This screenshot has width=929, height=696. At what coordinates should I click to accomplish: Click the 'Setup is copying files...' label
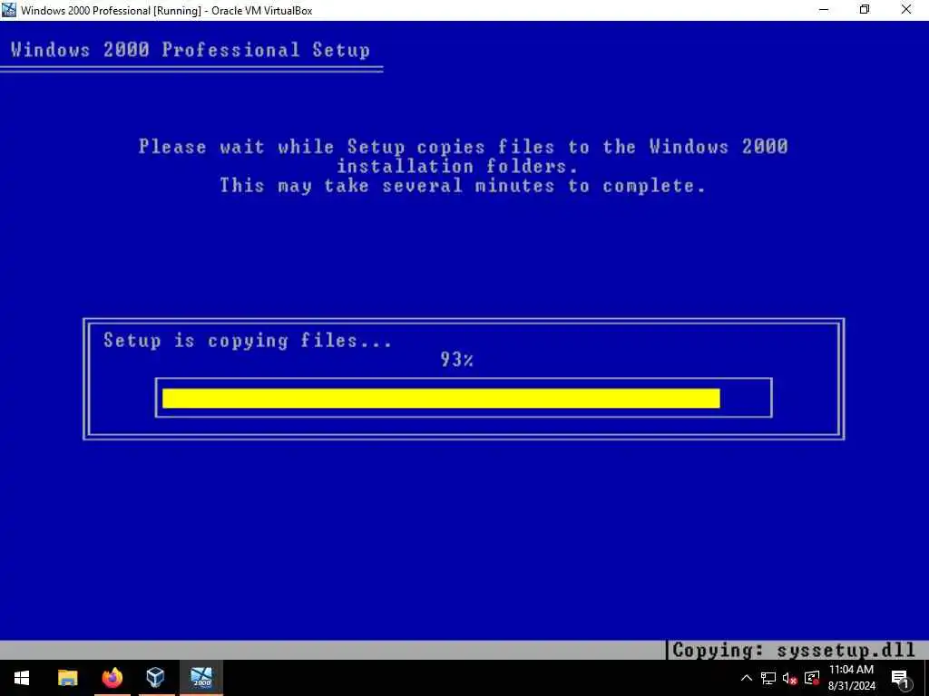[248, 341]
